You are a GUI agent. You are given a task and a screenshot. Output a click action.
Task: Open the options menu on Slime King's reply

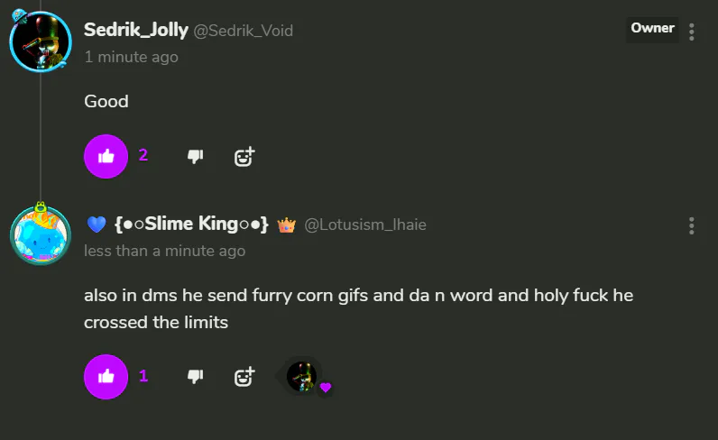(692, 225)
